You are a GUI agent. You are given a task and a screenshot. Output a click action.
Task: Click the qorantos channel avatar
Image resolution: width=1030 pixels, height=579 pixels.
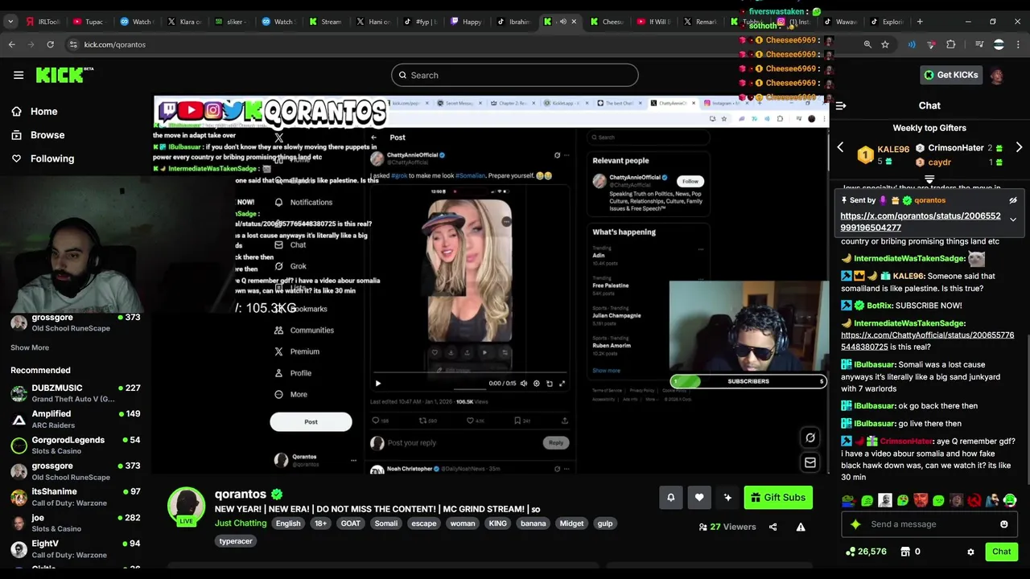click(x=186, y=506)
